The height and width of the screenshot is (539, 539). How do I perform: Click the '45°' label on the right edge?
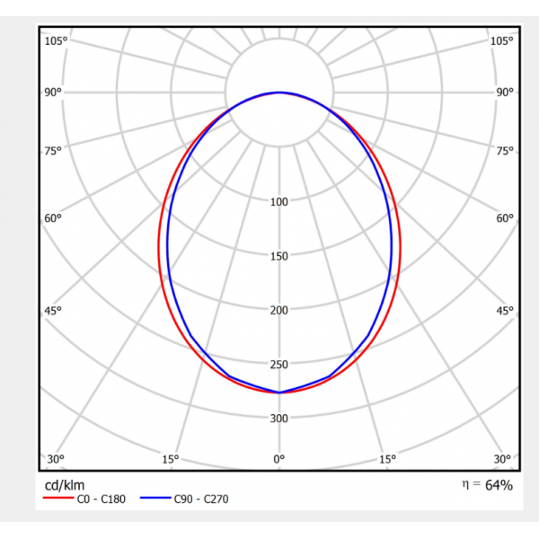coord(505,311)
